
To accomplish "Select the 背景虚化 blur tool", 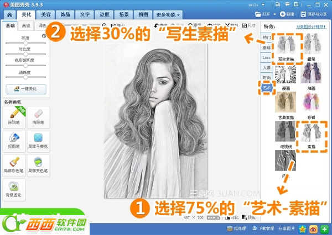I will 14,190.
